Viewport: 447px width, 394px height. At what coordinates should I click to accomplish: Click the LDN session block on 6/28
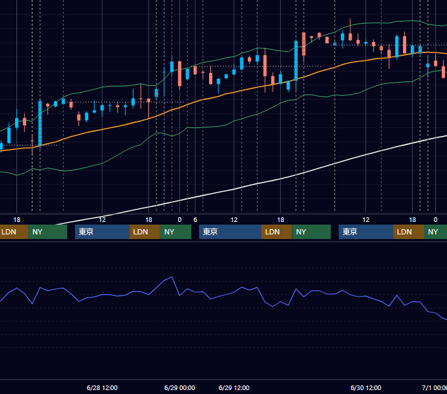point(145,232)
